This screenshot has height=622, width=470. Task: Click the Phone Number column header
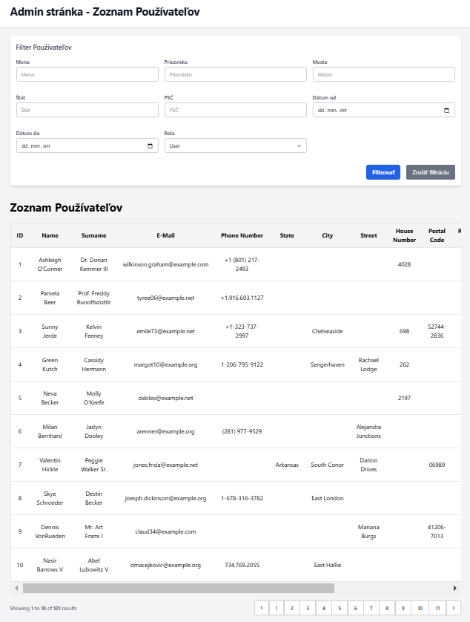(242, 235)
